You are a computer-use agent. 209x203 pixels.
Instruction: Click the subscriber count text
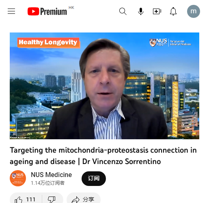47,183
